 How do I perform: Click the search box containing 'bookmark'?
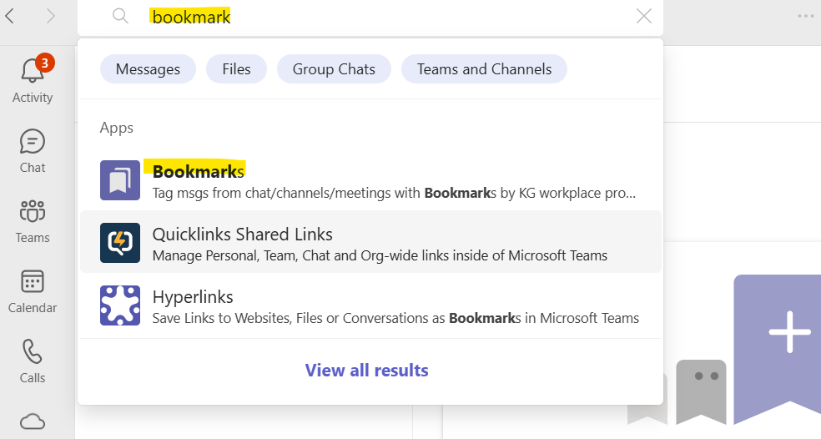click(x=370, y=16)
